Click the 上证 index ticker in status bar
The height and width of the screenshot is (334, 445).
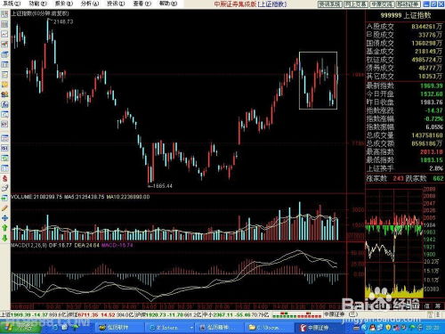coord(34,314)
